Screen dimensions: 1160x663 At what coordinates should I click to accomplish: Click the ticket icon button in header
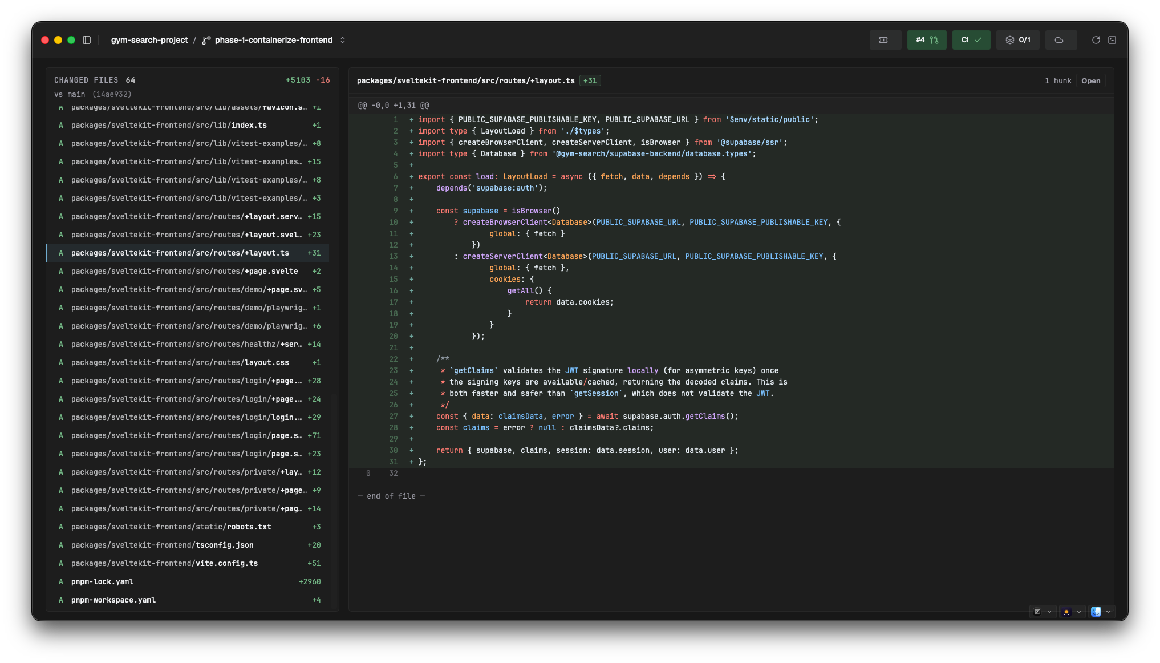click(x=885, y=40)
